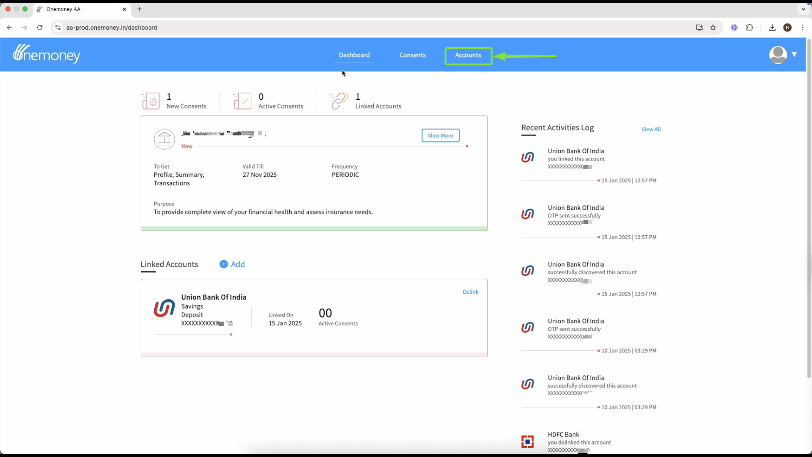
Task: Go back in browser history
Action: pyautogui.click(x=9, y=28)
